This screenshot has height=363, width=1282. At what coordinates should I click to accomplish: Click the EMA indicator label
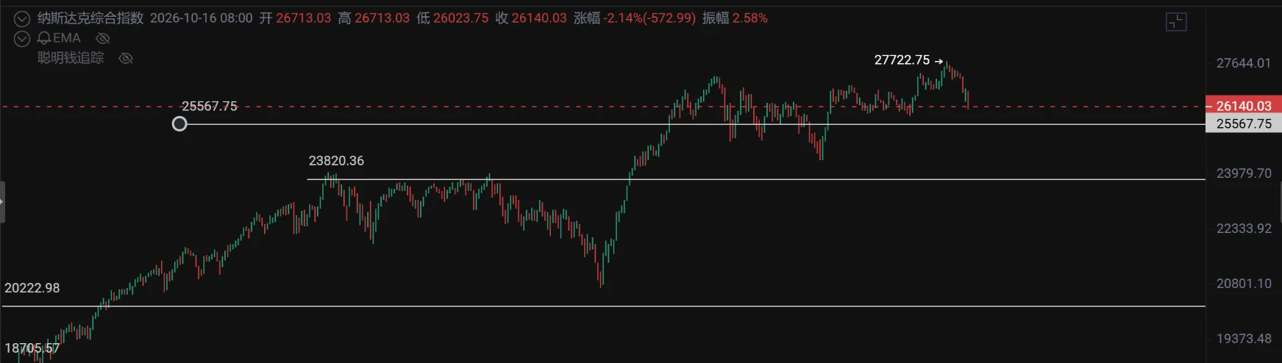(66, 38)
